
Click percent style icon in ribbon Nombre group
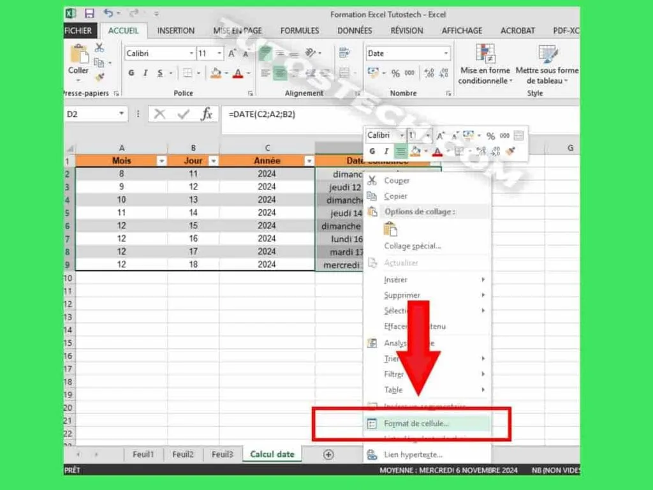pyautogui.click(x=395, y=73)
